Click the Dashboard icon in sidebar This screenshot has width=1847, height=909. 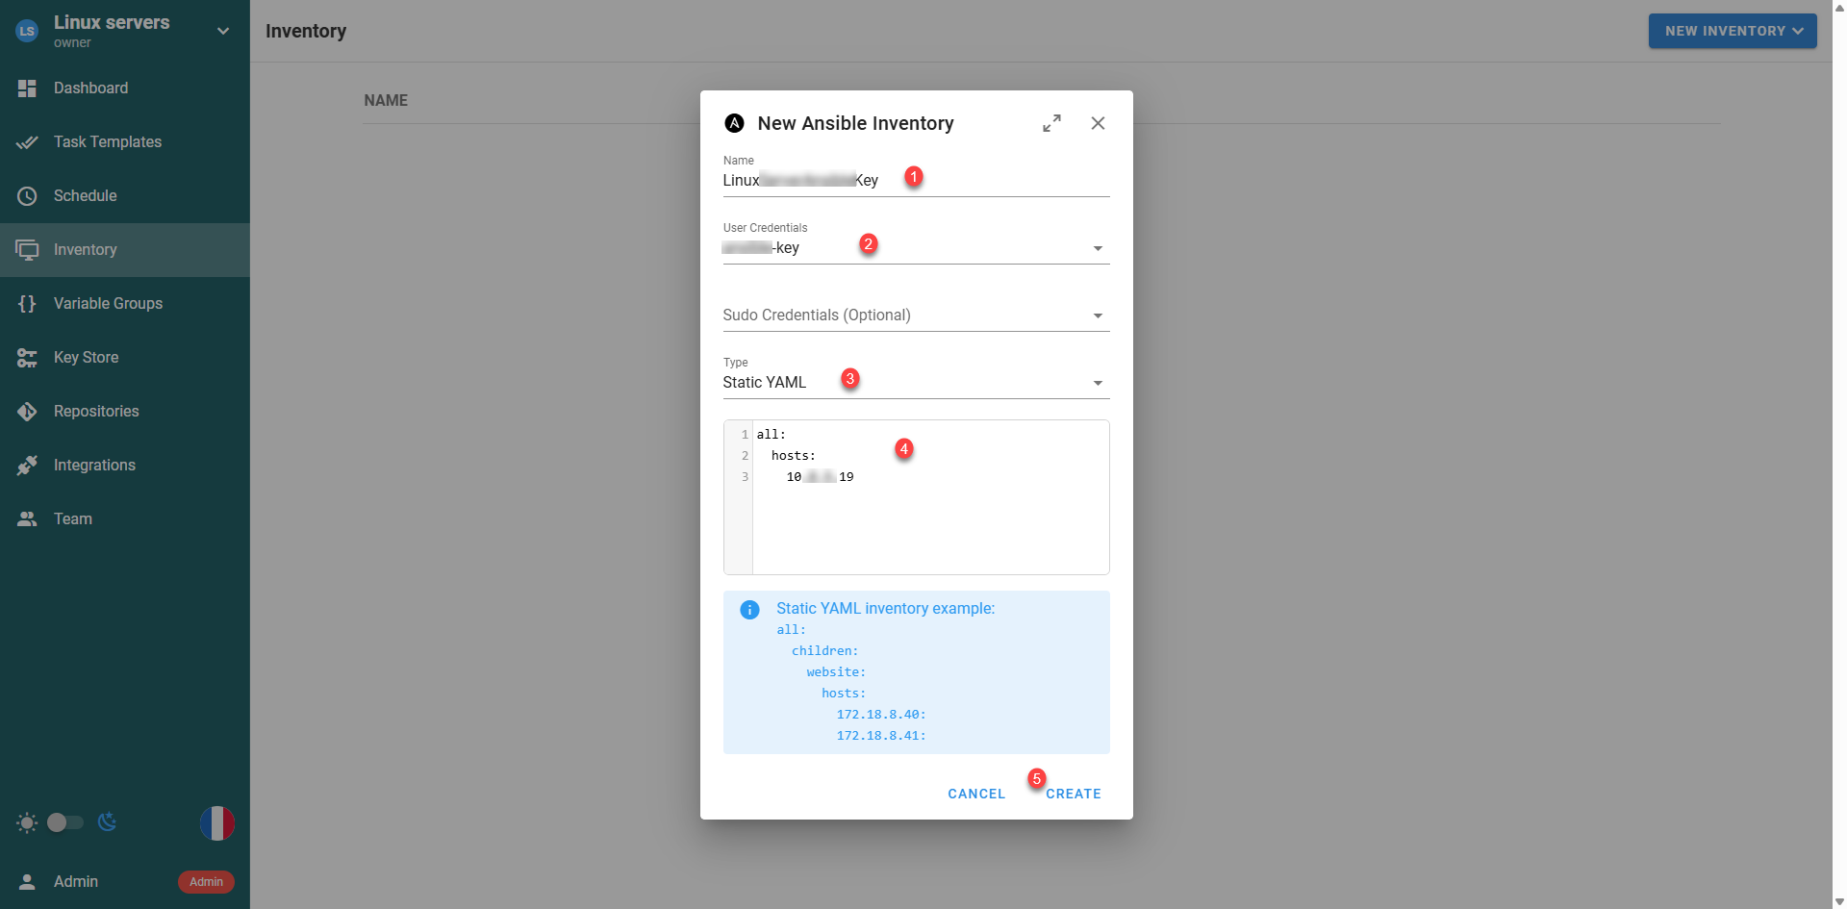[x=27, y=88]
